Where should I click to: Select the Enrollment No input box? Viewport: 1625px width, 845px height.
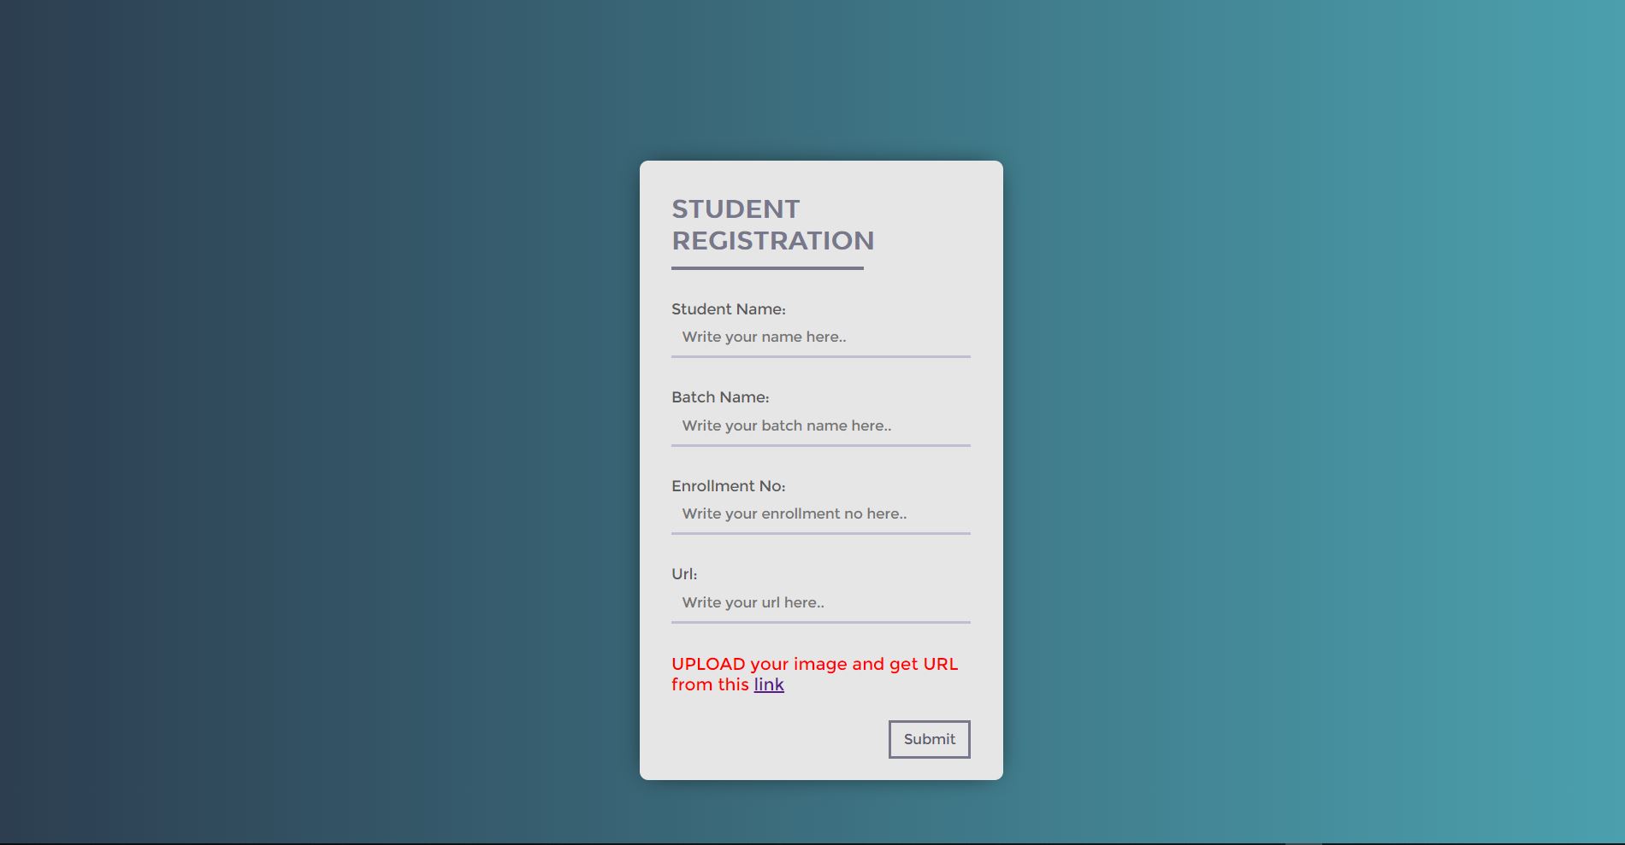tap(821, 514)
